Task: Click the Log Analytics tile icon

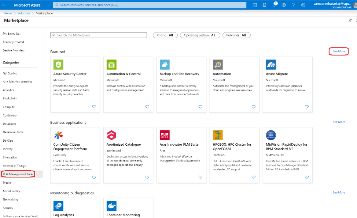Action: 58,206
